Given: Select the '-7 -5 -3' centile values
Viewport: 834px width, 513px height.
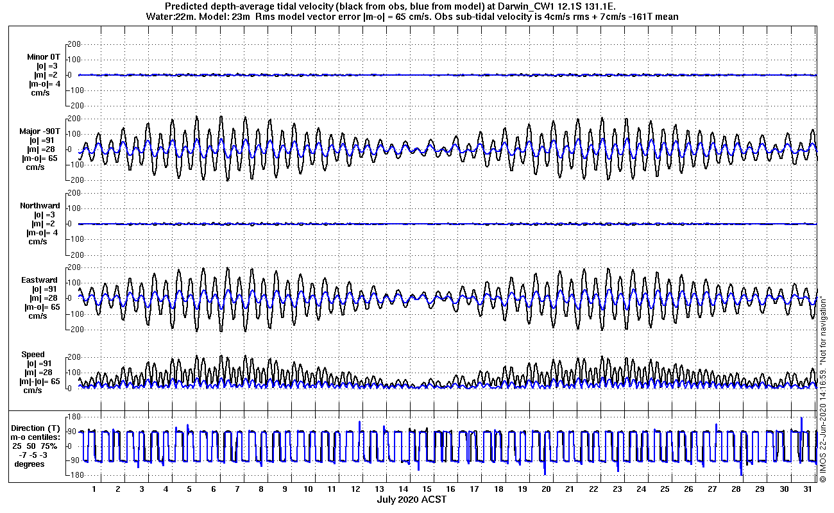Looking at the screenshot, I should (35, 455).
